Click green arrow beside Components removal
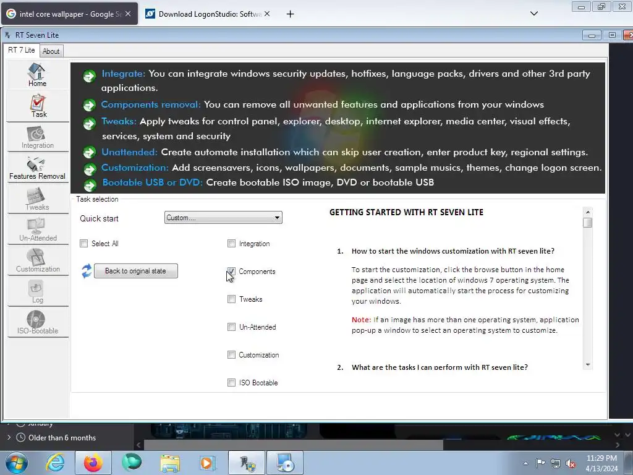Screen dimensions: 633x475 point(89,105)
